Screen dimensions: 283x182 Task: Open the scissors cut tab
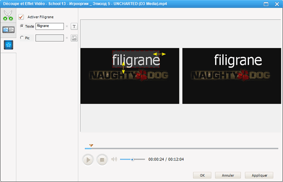(8, 15)
